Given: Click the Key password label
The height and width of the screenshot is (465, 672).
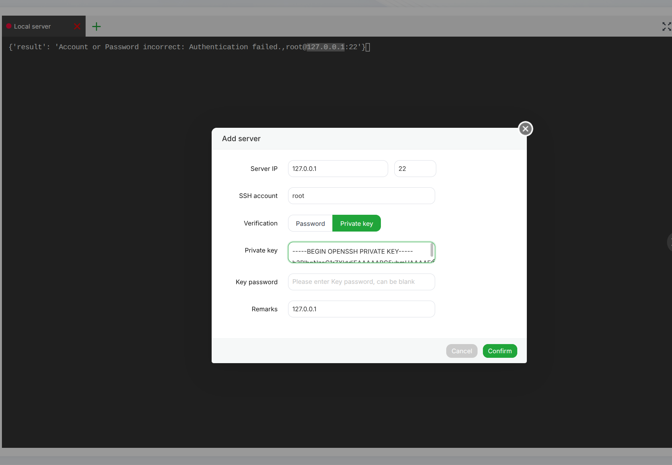Looking at the screenshot, I should click(256, 282).
